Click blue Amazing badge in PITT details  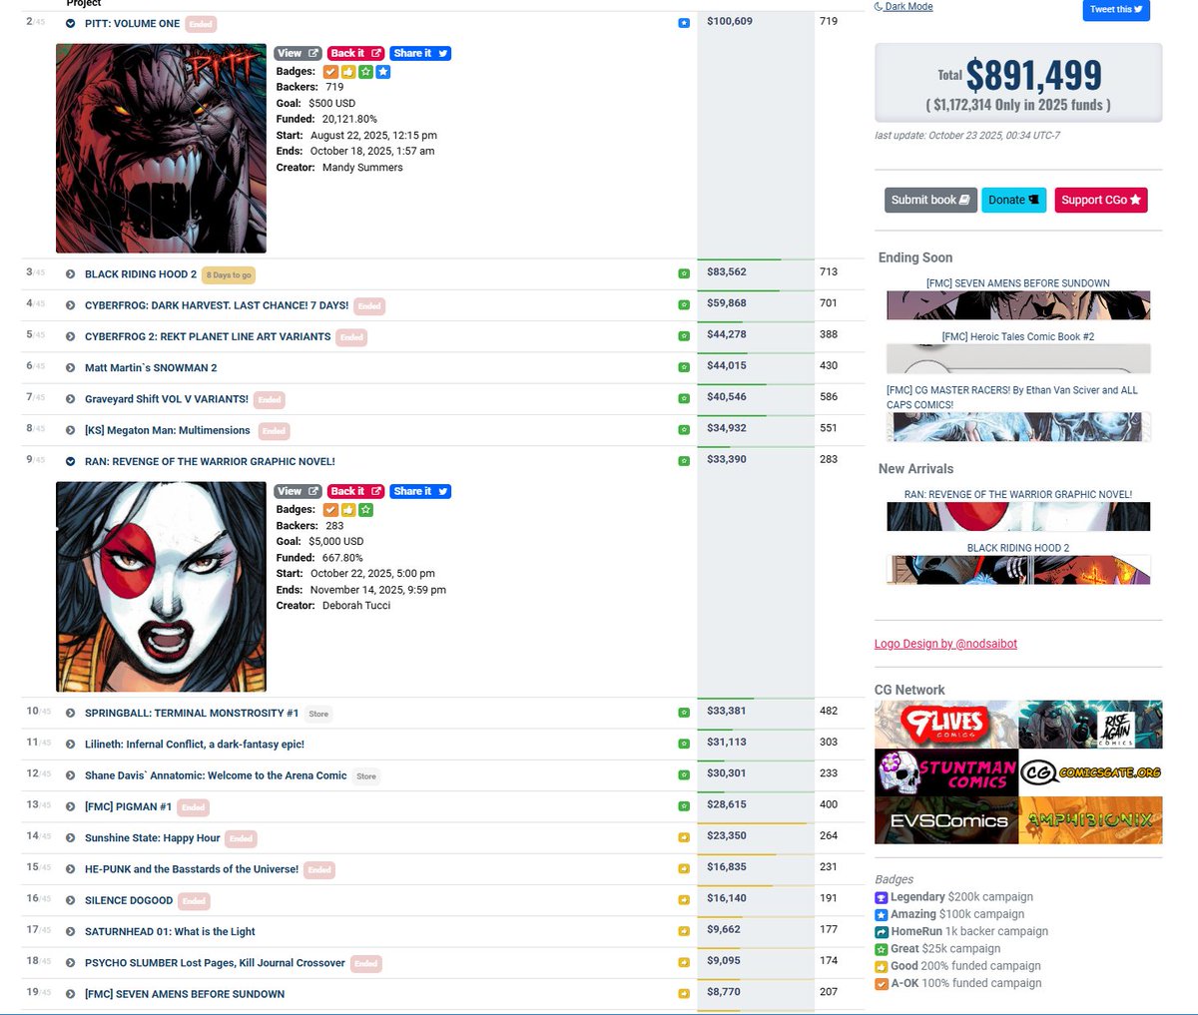click(x=383, y=72)
